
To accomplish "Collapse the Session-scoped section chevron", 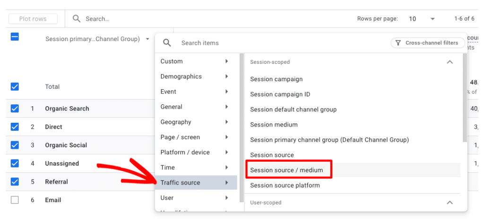I will 449,62.
